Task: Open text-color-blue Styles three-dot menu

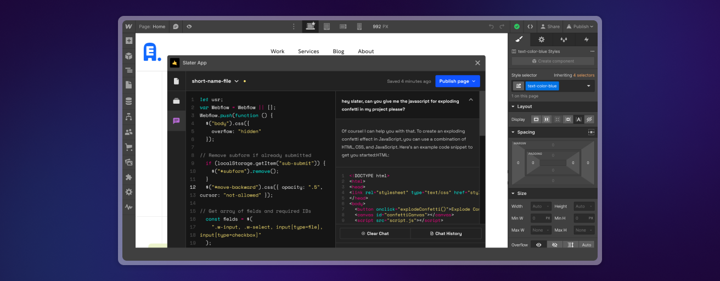Action: (x=592, y=51)
